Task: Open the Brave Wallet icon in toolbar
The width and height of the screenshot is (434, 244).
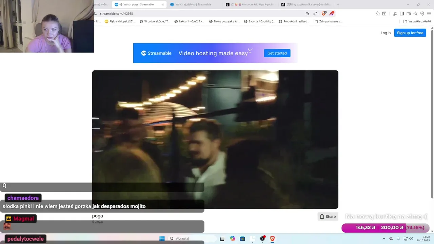Action: point(409,14)
